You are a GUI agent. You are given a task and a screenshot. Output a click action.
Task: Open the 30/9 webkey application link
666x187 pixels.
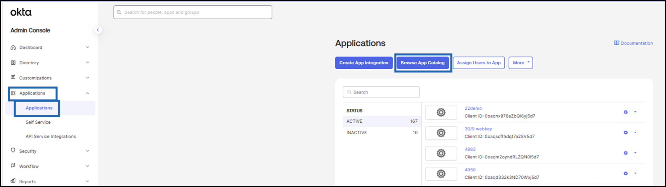tap(478, 129)
